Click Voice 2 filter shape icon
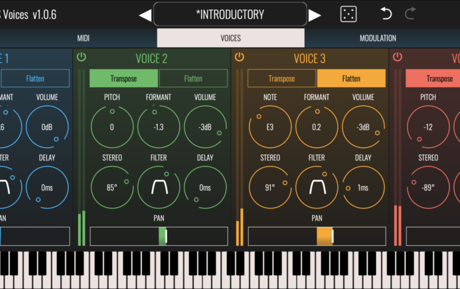This screenshot has width=460, height=289. [158, 187]
